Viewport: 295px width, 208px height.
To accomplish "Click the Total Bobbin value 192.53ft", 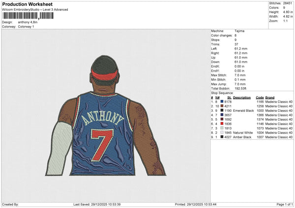I will click(x=240, y=89).
